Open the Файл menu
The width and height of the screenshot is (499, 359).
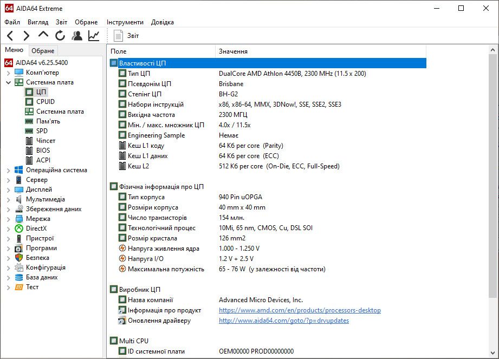click(x=12, y=22)
